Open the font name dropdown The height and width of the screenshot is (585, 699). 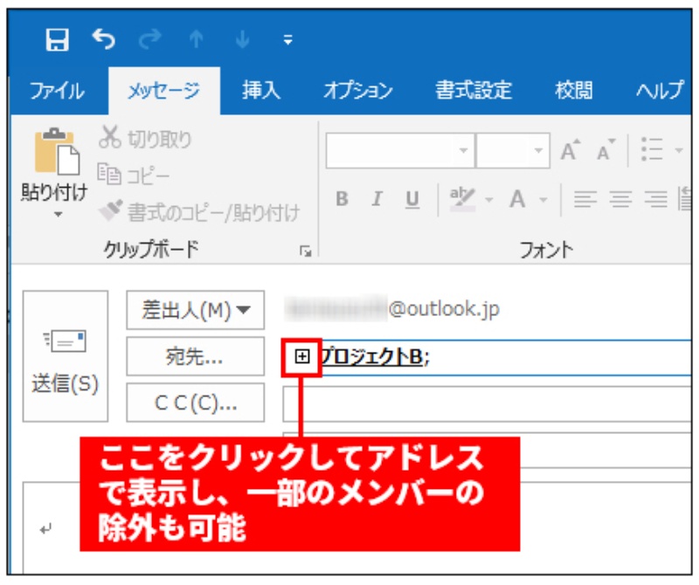point(463,150)
